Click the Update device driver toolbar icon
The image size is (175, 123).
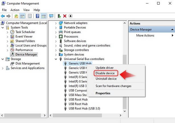(59, 16)
